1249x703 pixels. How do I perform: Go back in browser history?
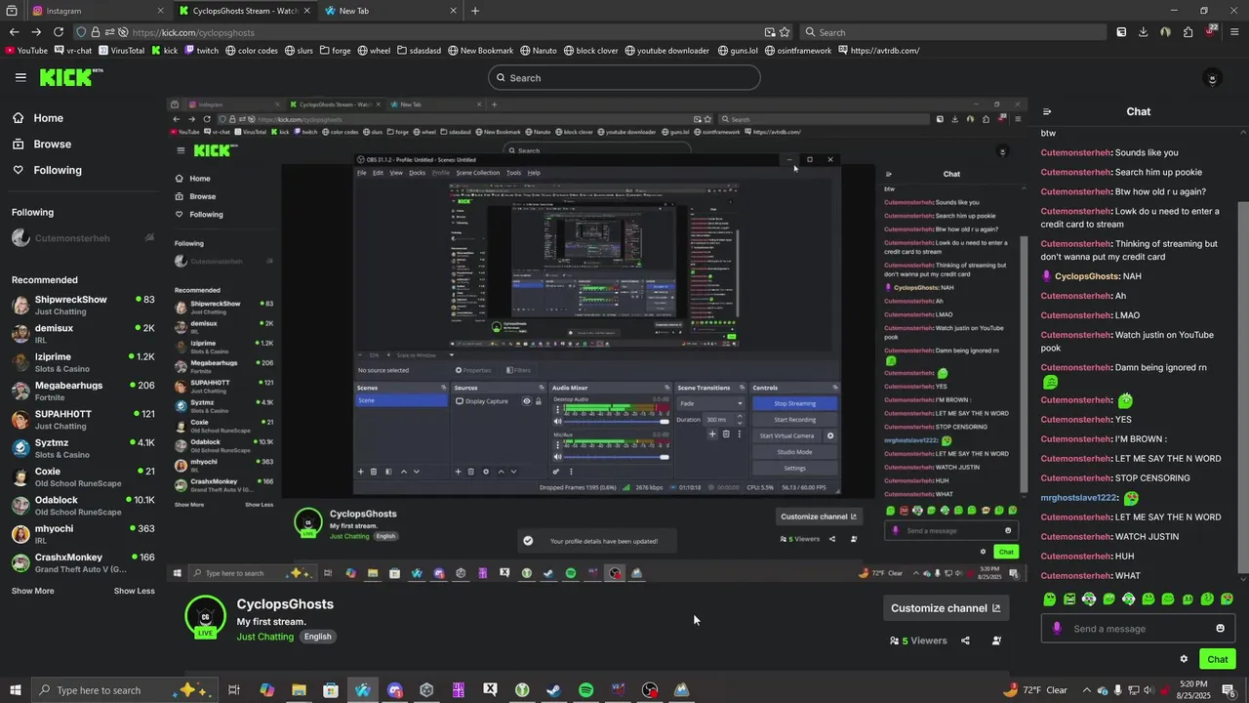pos(14,32)
